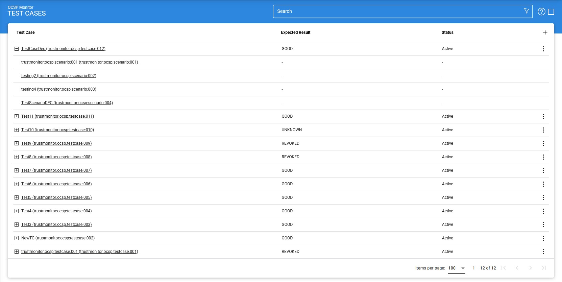Open kebab menu for testcase:001 row
This screenshot has width=562, height=282.
(543, 252)
